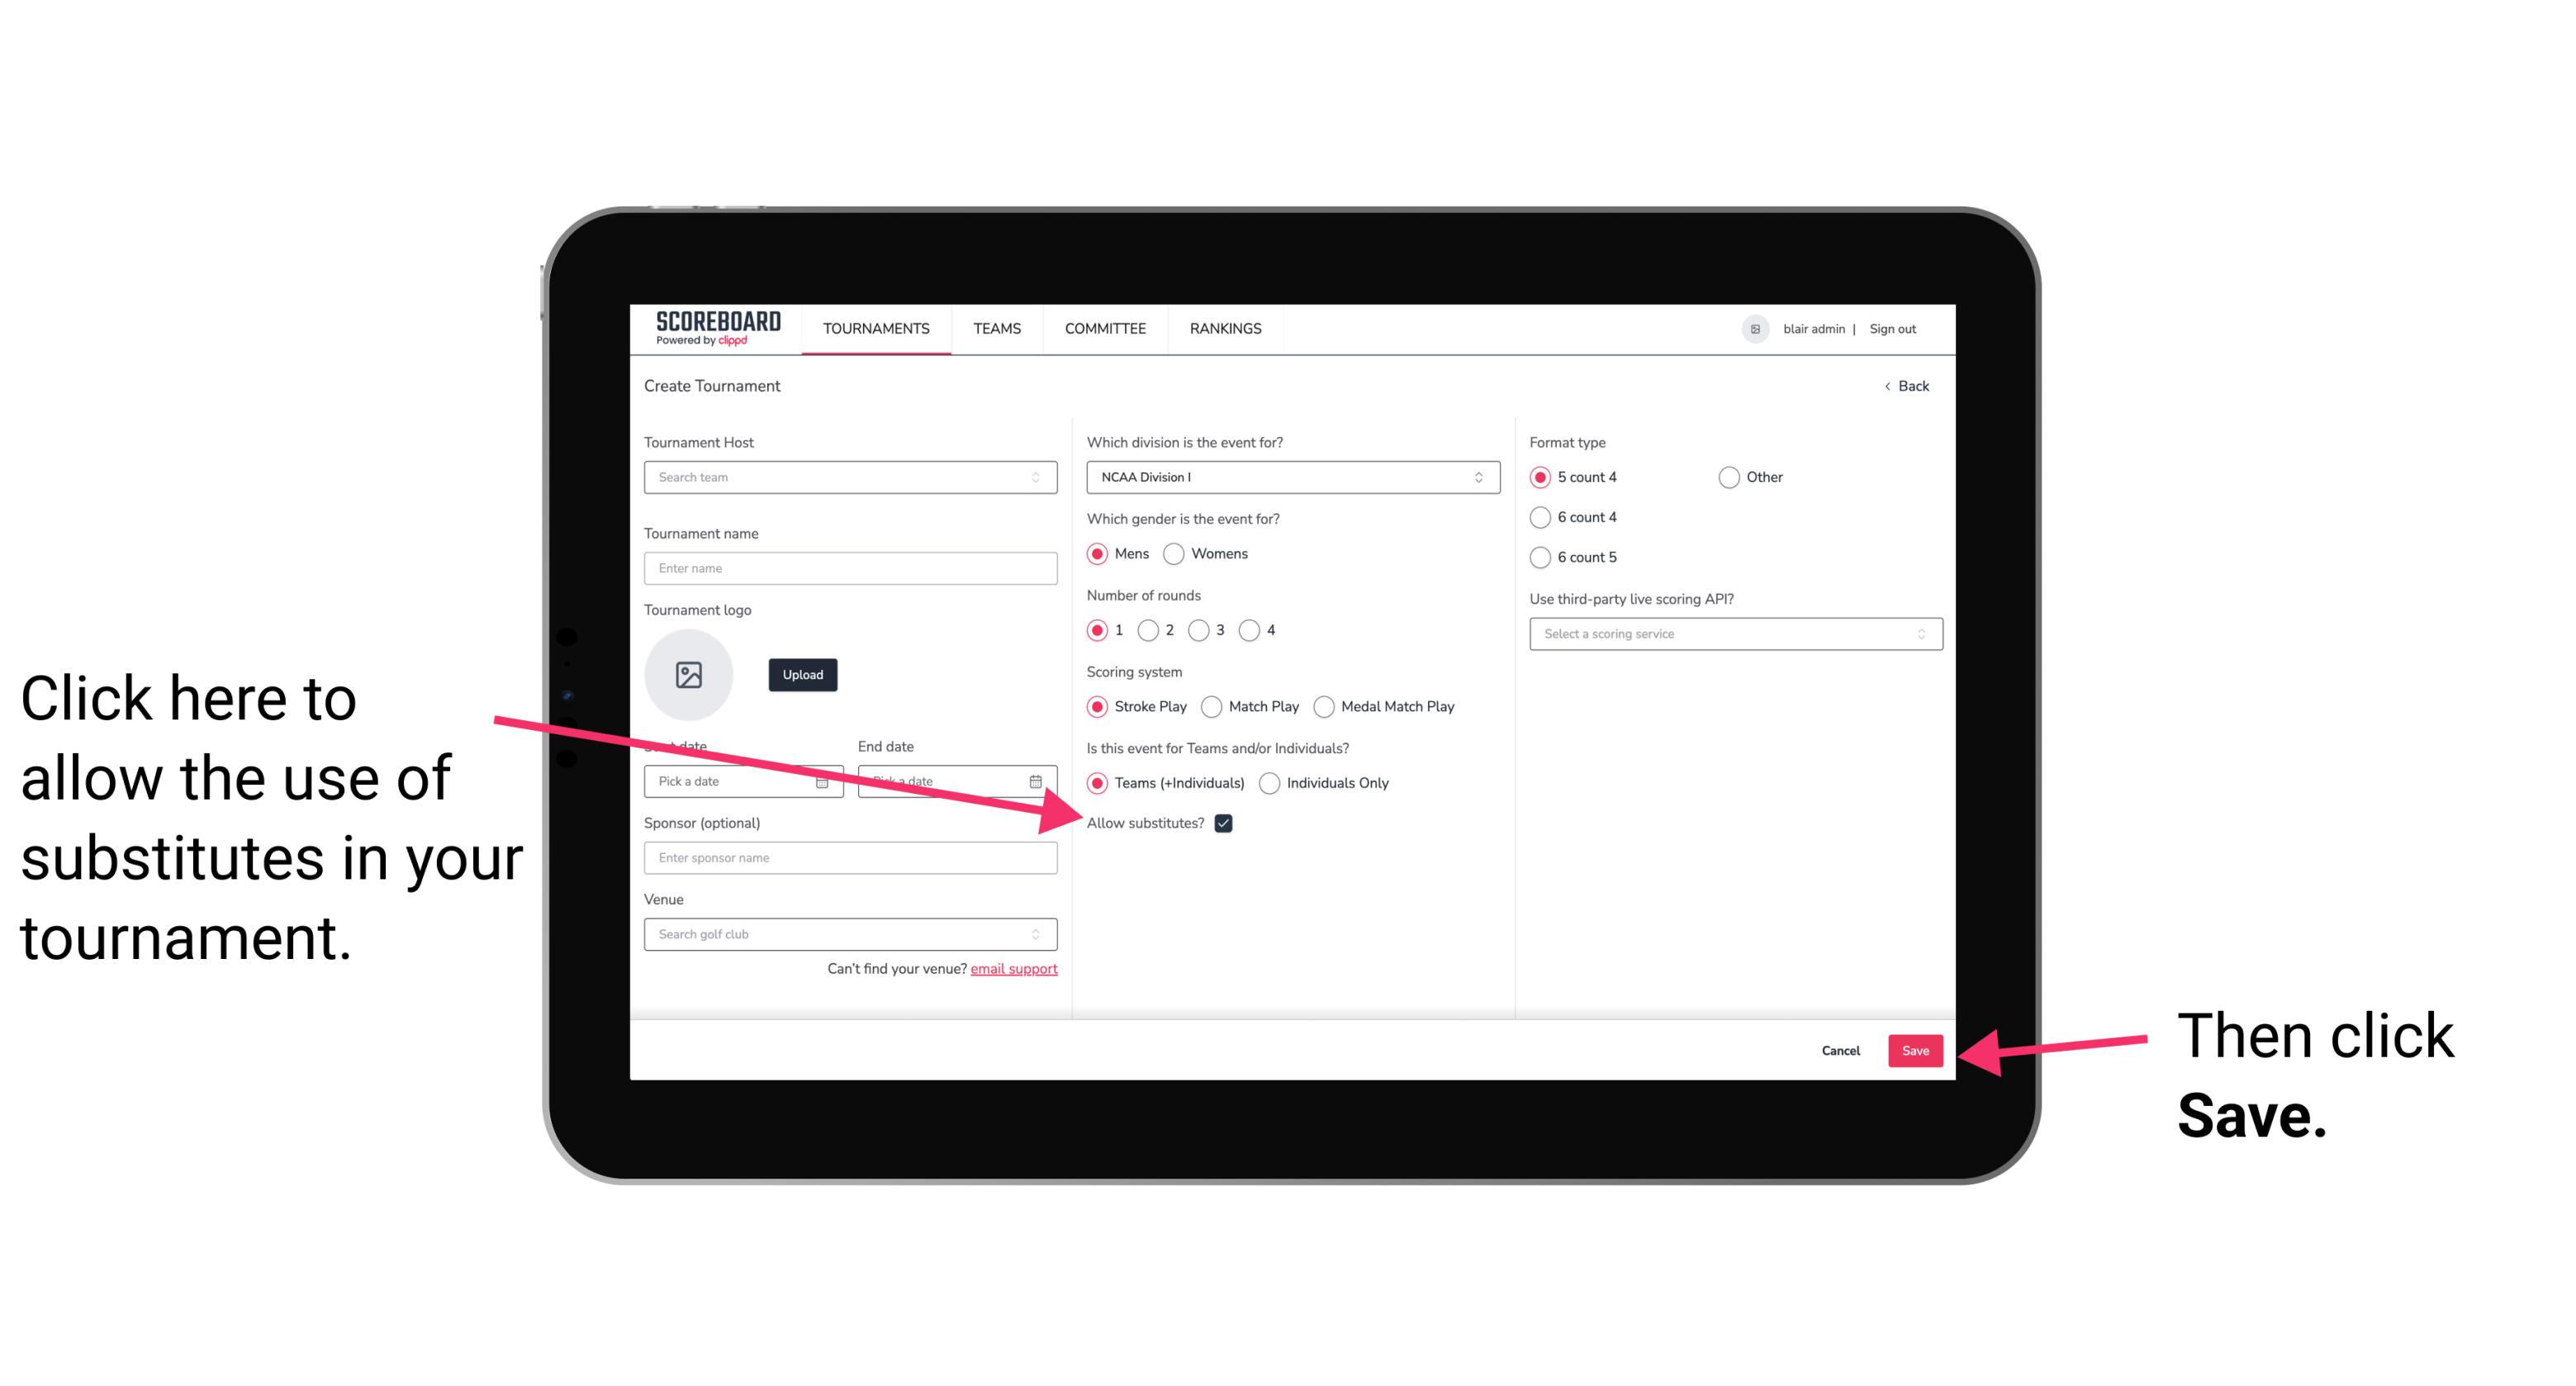The width and height of the screenshot is (2576, 1386).
Task: Select Individuals Only event type
Action: pyautogui.click(x=1269, y=784)
